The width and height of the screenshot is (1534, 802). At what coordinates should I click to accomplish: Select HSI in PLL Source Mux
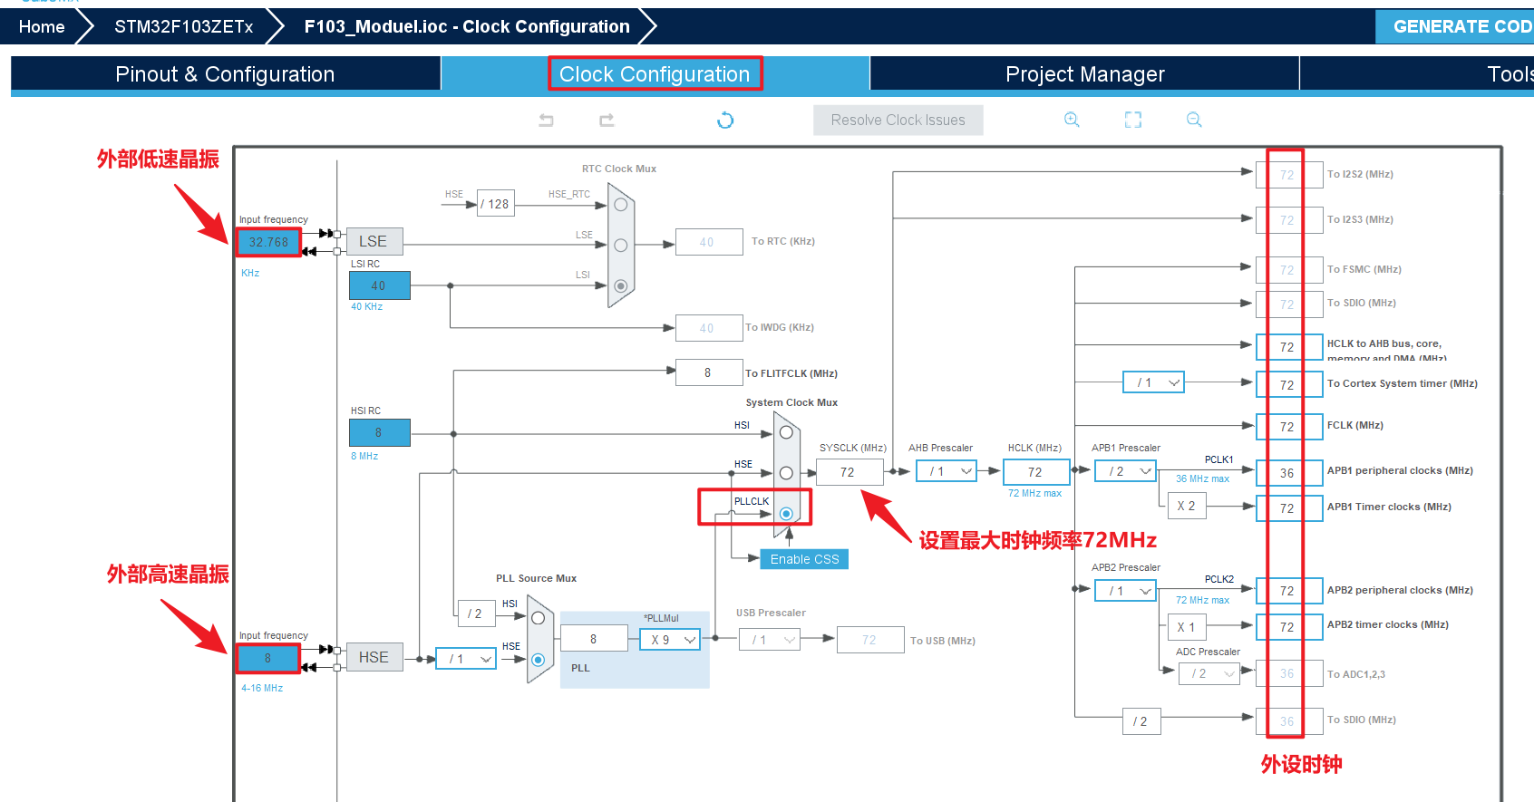click(x=538, y=618)
